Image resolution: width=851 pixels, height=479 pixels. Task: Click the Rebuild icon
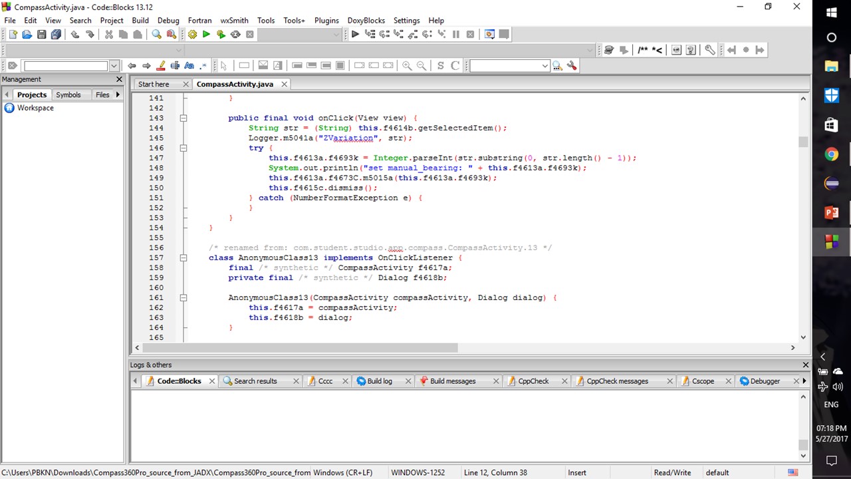(235, 35)
